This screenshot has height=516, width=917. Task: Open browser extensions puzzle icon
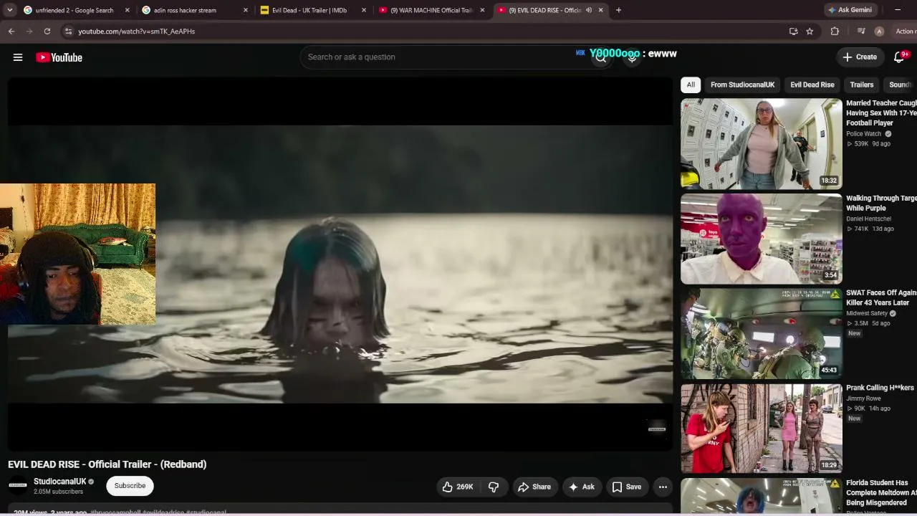coord(835,32)
